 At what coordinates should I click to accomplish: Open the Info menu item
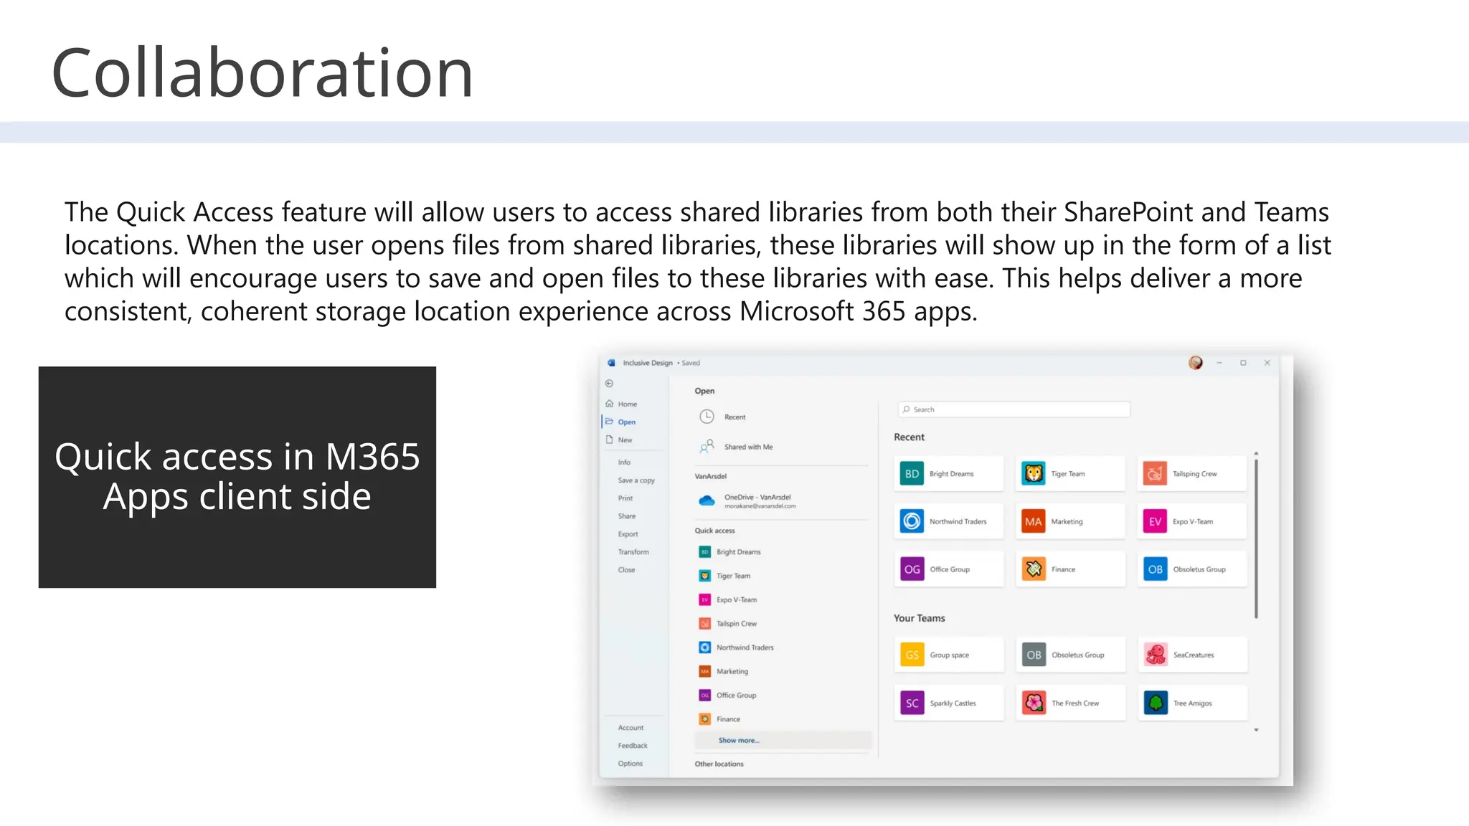coord(624,462)
